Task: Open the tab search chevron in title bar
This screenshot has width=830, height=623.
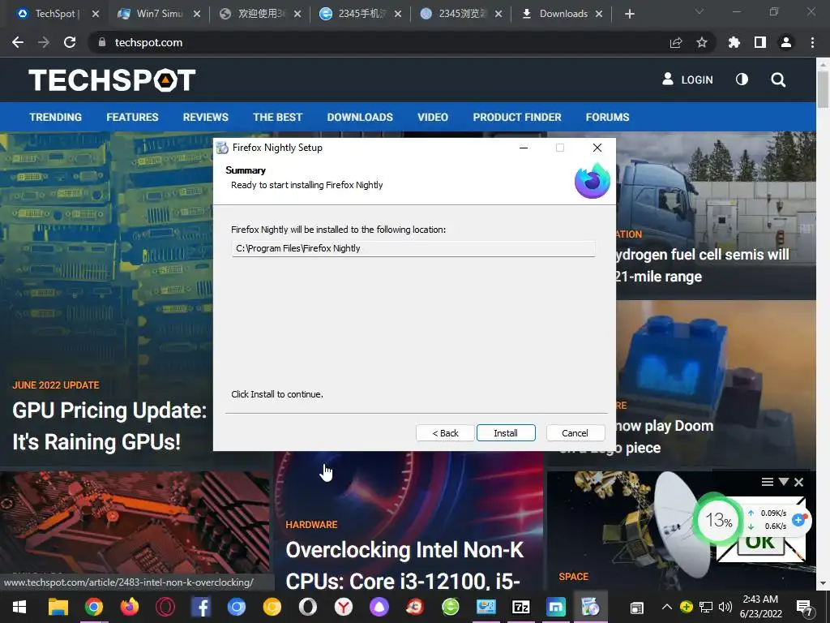Action: click(x=700, y=11)
